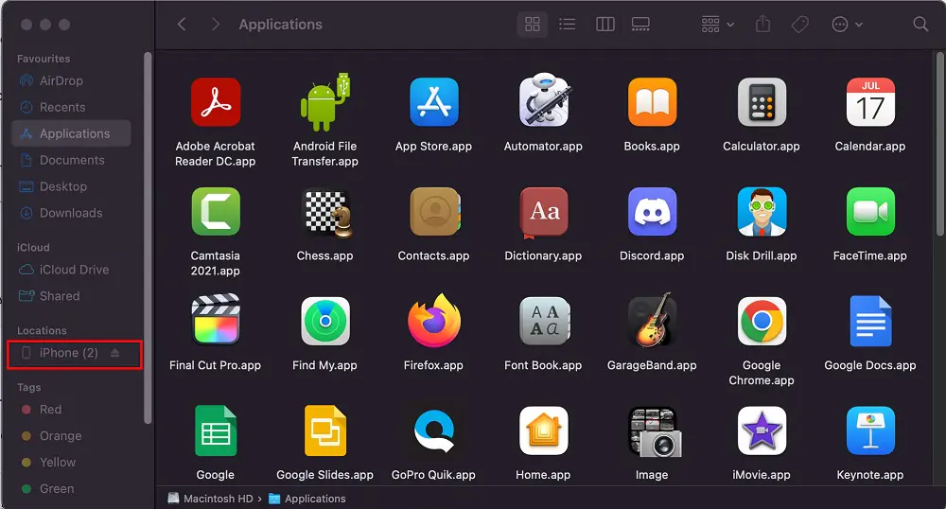Eject the iPhone (2) device

tap(114, 353)
